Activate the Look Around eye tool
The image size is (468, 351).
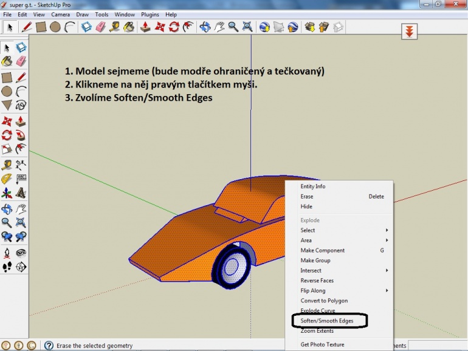[21, 253]
